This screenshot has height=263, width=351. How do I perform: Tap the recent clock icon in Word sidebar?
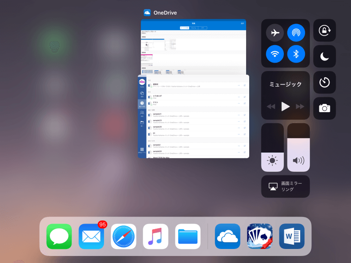click(x=142, y=103)
